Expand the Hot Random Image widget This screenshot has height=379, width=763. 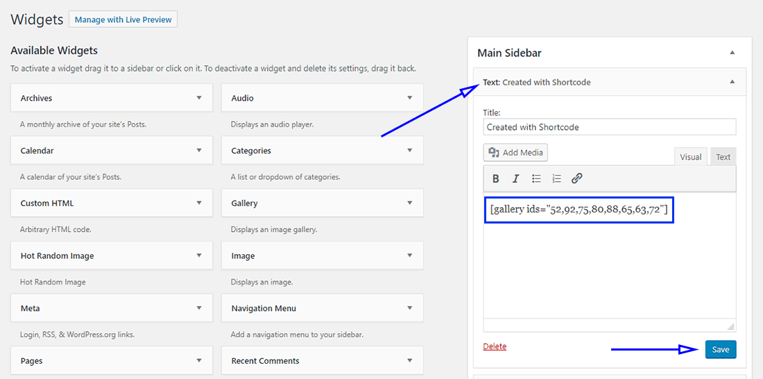[199, 255]
